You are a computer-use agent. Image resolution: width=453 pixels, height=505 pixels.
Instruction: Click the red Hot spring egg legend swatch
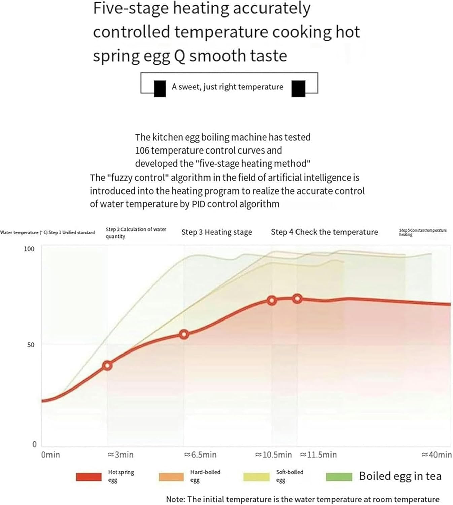pyautogui.click(x=89, y=477)
